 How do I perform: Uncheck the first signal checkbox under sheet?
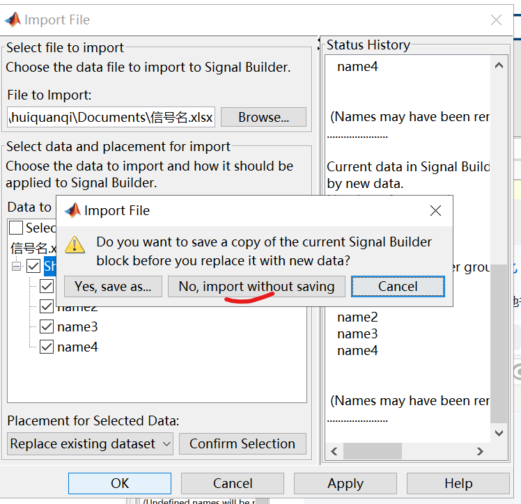pyautogui.click(x=47, y=286)
